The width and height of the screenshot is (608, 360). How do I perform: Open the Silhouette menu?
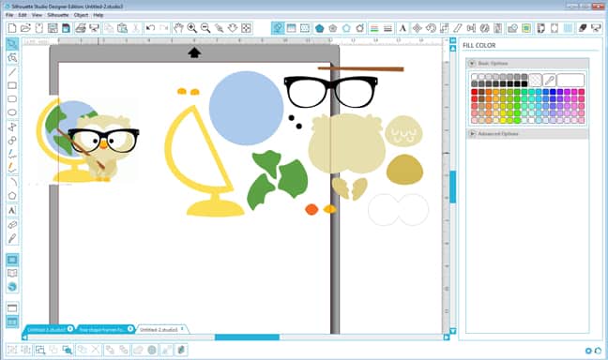[58, 15]
